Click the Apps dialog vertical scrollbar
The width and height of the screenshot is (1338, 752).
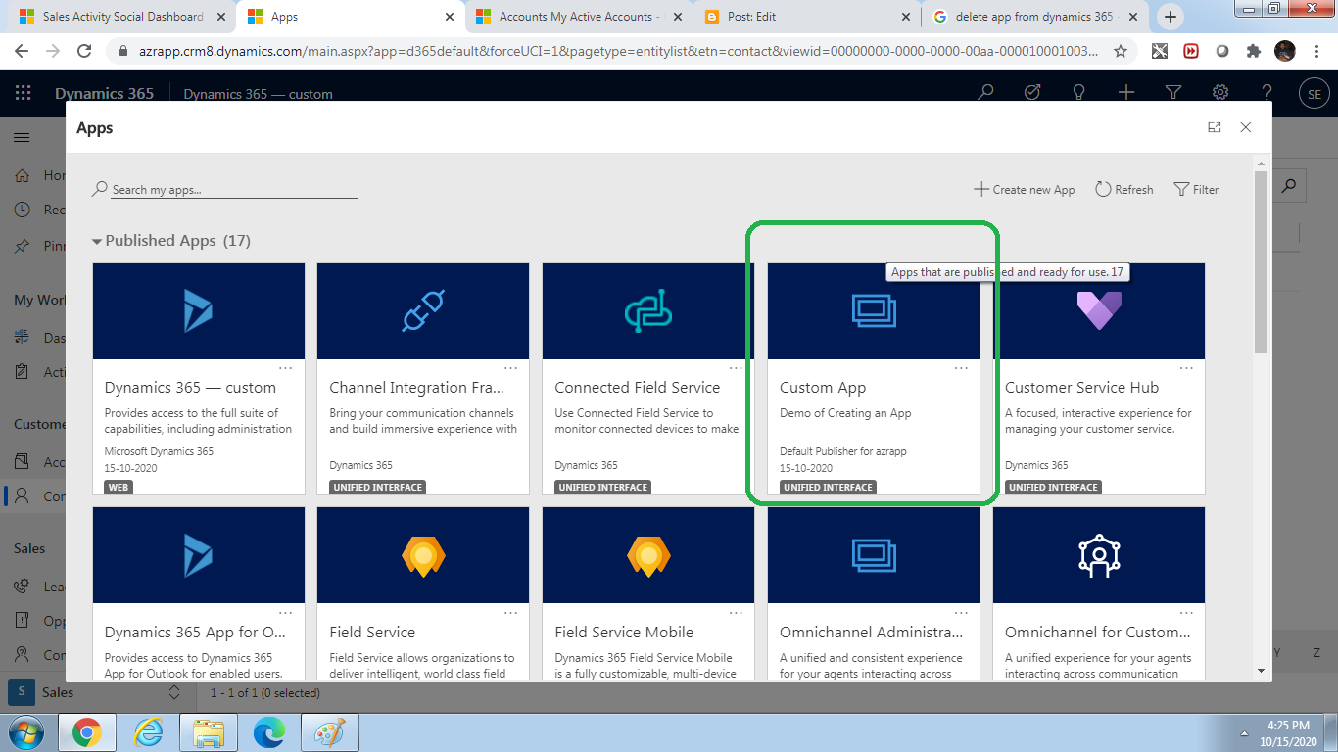(1261, 264)
